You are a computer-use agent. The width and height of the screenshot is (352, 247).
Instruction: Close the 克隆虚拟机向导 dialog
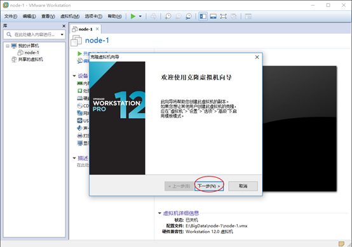[x=257, y=57]
